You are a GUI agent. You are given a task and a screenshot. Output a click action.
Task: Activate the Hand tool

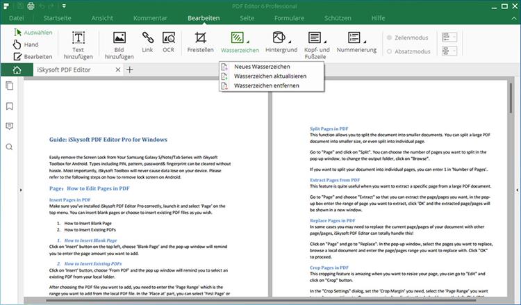[x=26, y=44]
